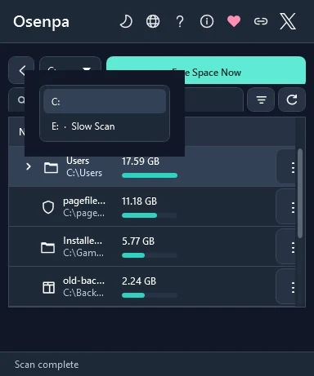Open the X social icon

tap(288, 21)
